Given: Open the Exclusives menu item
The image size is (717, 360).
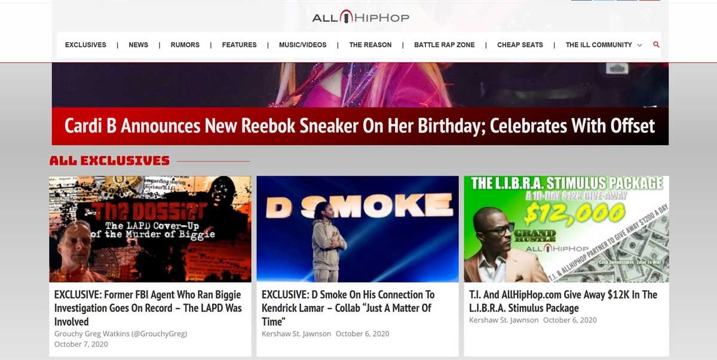Looking at the screenshot, I should [85, 45].
